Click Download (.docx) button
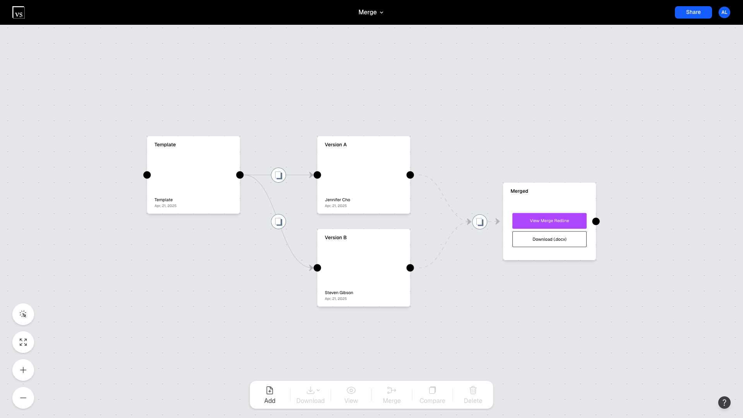 tap(549, 239)
